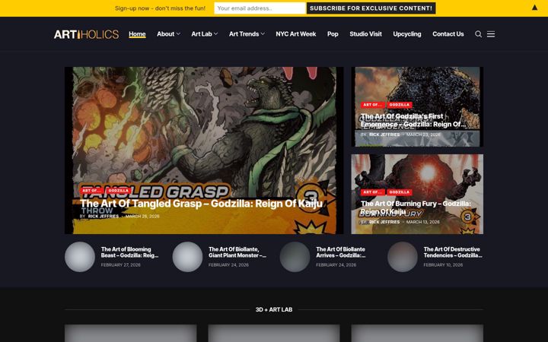
Task: Click the Art Of tag on Tangled Grasp post
Action: (91, 191)
